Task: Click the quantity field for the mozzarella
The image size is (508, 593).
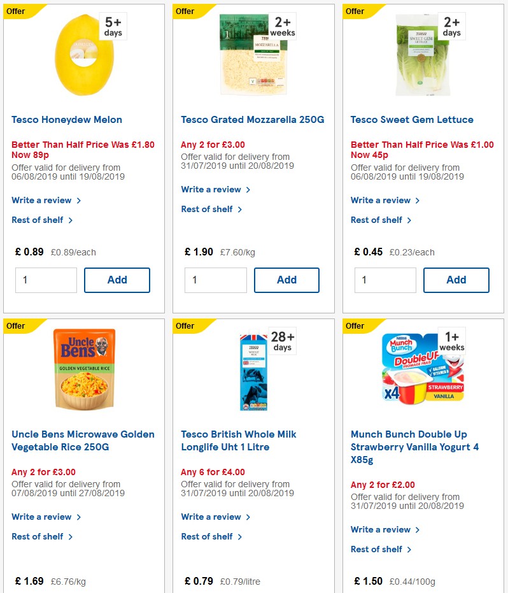Action: pos(216,280)
